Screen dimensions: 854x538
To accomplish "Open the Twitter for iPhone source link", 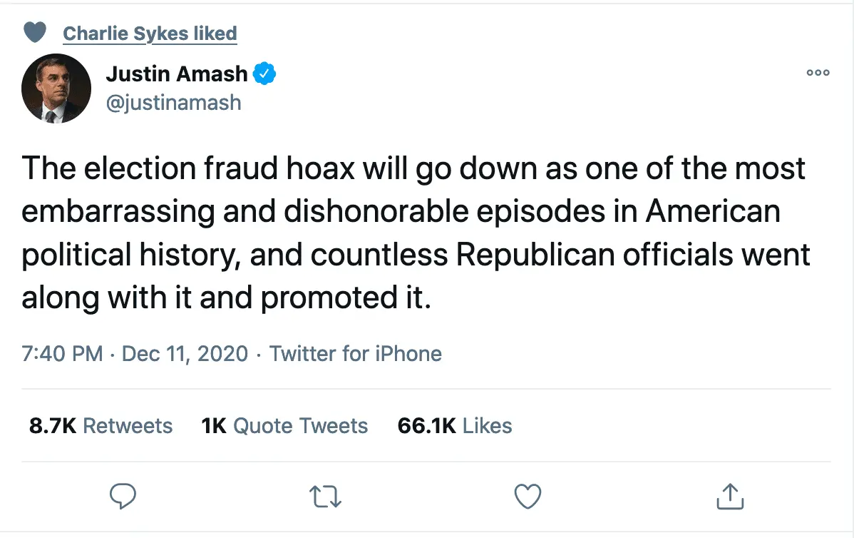I will pos(355,354).
